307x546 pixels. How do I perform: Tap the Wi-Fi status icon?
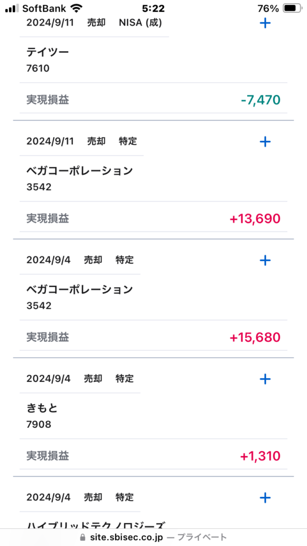pos(76,8)
